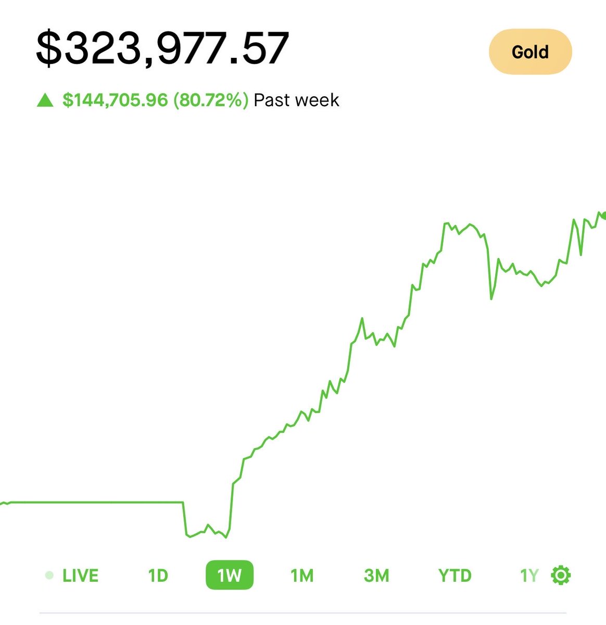Click the $323,977.57 portfolio value
Image resolution: width=606 pixels, height=625 pixels.
coord(162,48)
